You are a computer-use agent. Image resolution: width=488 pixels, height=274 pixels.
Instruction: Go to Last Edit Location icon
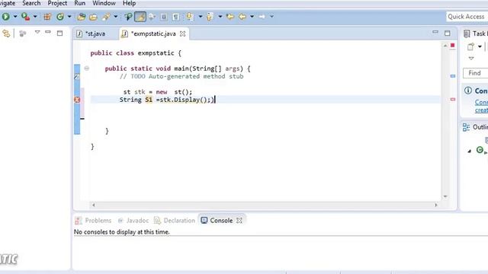point(230,17)
